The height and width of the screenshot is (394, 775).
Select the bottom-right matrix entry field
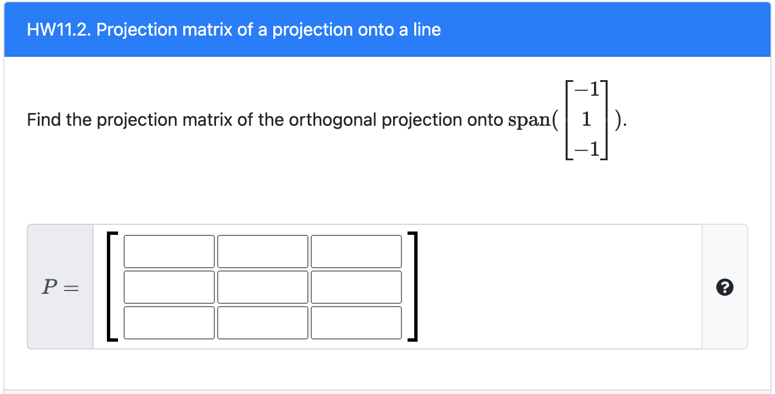tap(356, 322)
